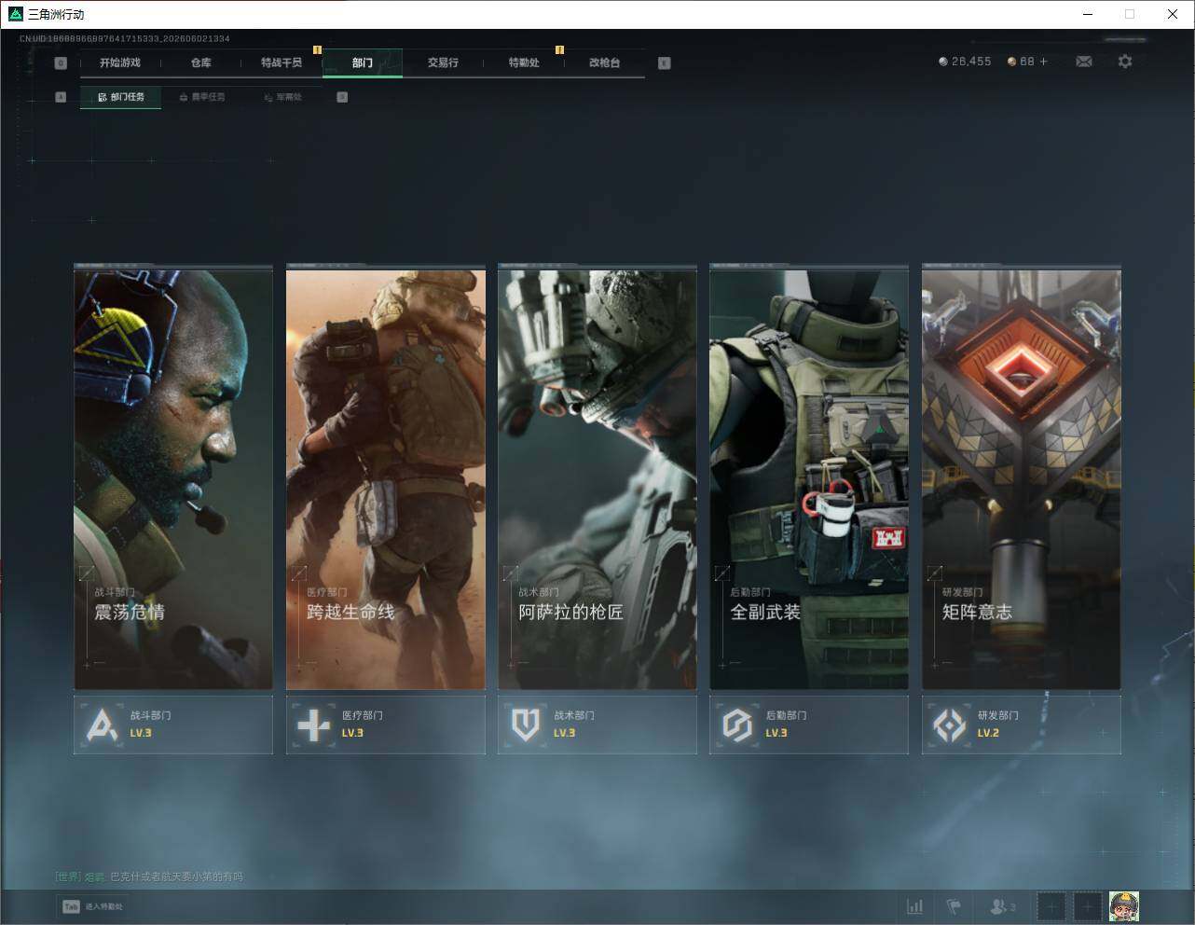The width and height of the screenshot is (1195, 925).
Task: Click the silver coin icon beside 26,455
Action: pos(943,62)
